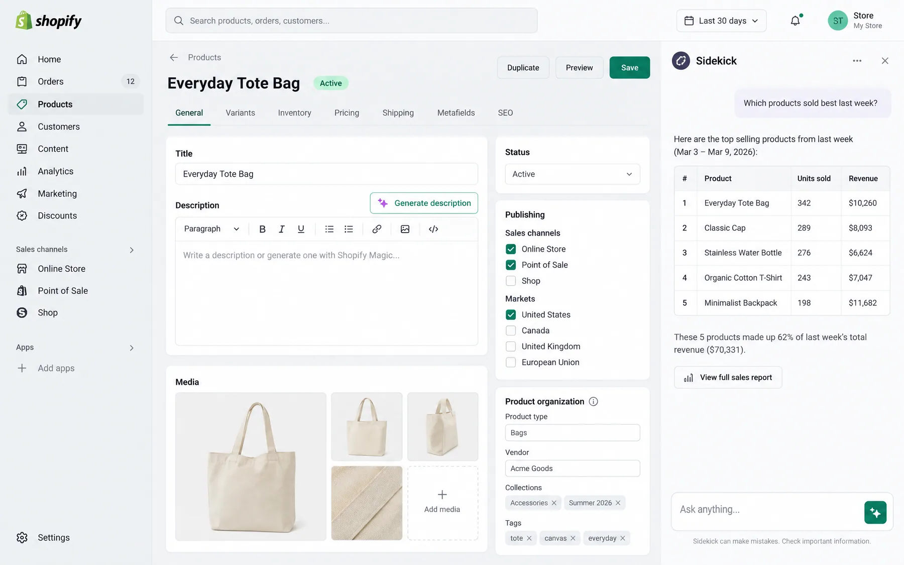The height and width of the screenshot is (565, 904).
Task: Remove the Accessories collection chip
Action: (554, 503)
